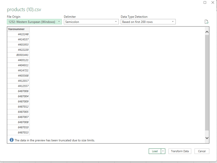
Task: Select the cell containing 89301441
Action: (x=18, y=55)
